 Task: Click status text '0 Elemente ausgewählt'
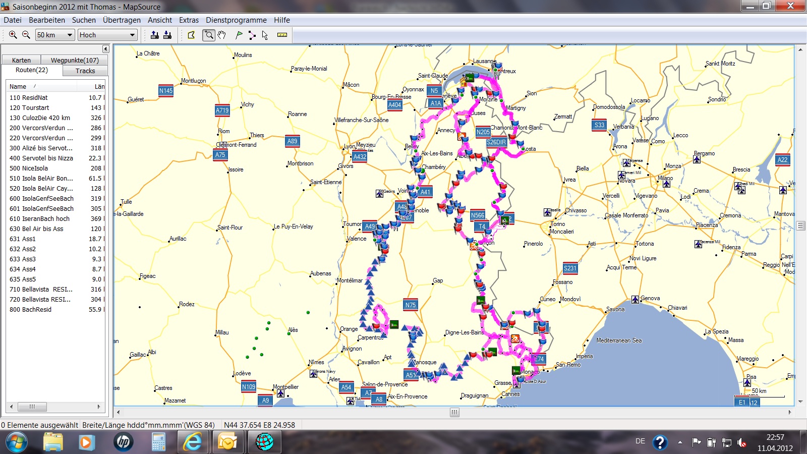pos(39,425)
